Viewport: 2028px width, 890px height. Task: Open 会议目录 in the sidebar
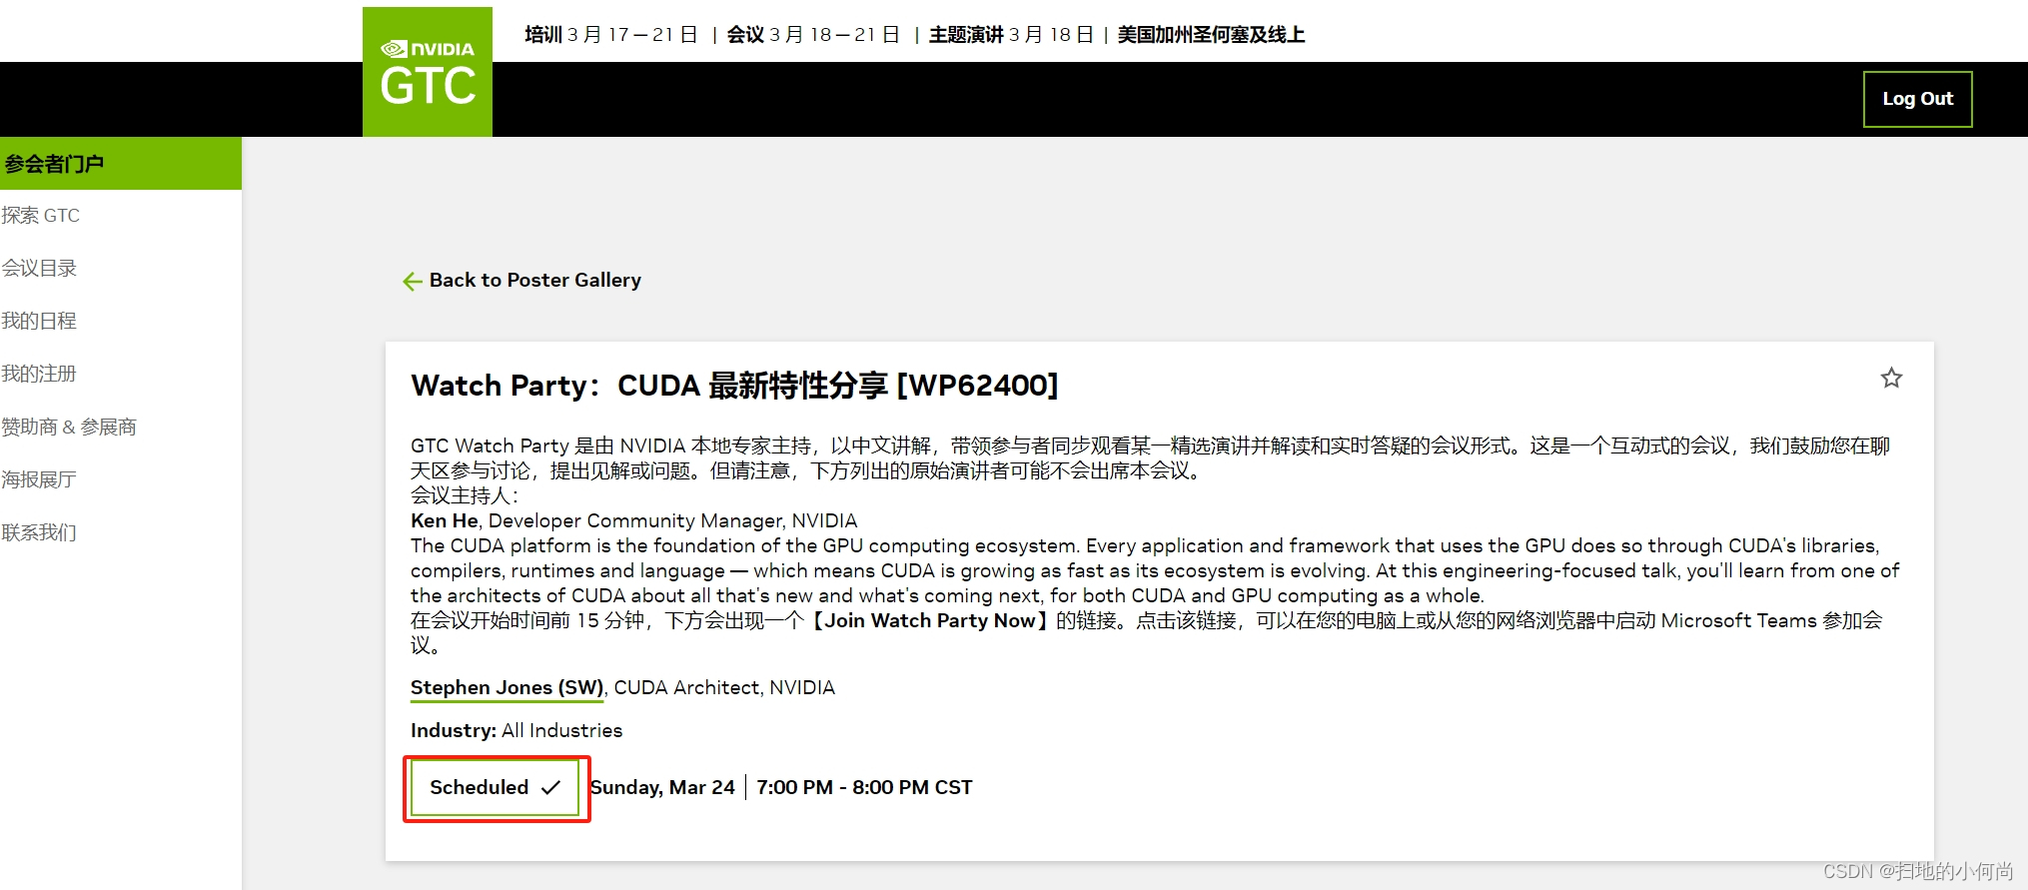39,268
